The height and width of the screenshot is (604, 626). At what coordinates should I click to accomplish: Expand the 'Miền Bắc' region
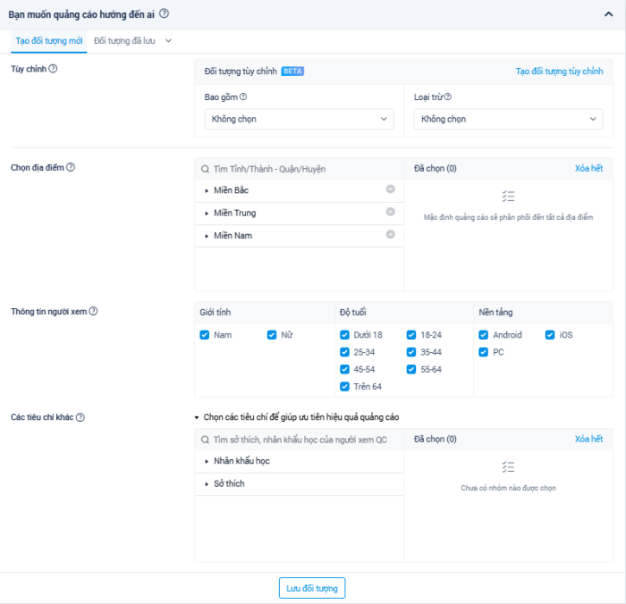207,190
